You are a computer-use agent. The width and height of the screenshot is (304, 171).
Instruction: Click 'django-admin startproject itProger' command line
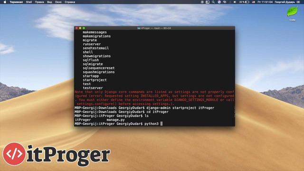(180, 108)
